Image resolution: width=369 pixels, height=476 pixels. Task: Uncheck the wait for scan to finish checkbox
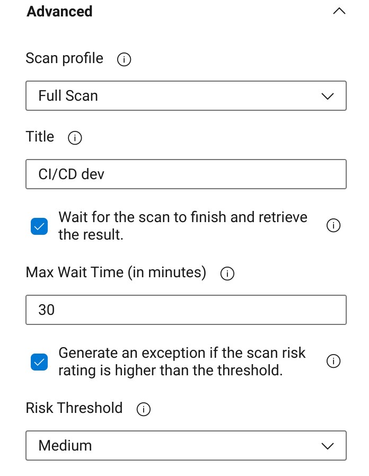[39, 226]
